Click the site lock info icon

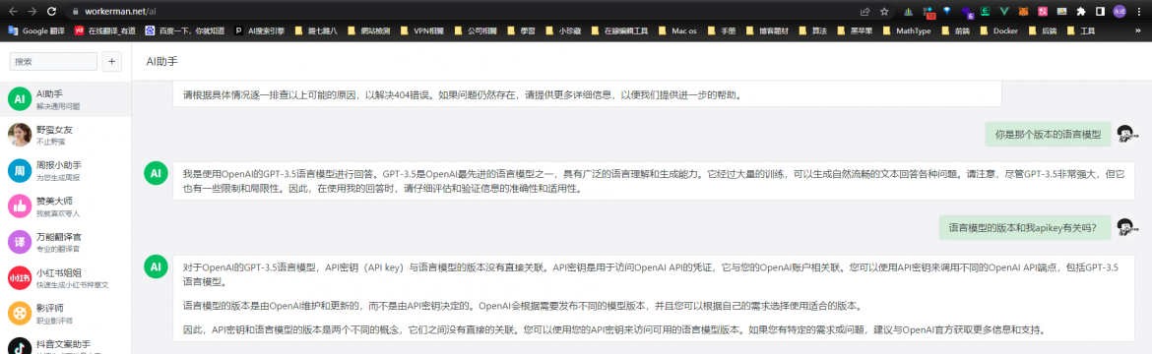[x=75, y=12]
